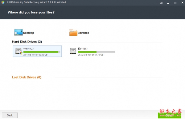The height and width of the screenshot is (119, 185).
Task: Click the C: drive usage bar
Action: [42, 52]
